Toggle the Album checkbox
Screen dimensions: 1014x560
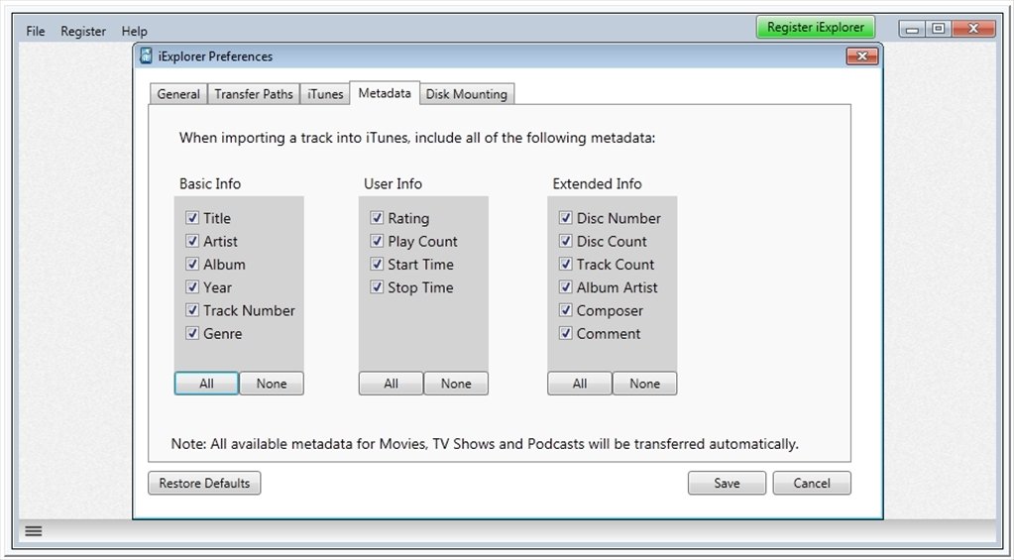[192, 264]
